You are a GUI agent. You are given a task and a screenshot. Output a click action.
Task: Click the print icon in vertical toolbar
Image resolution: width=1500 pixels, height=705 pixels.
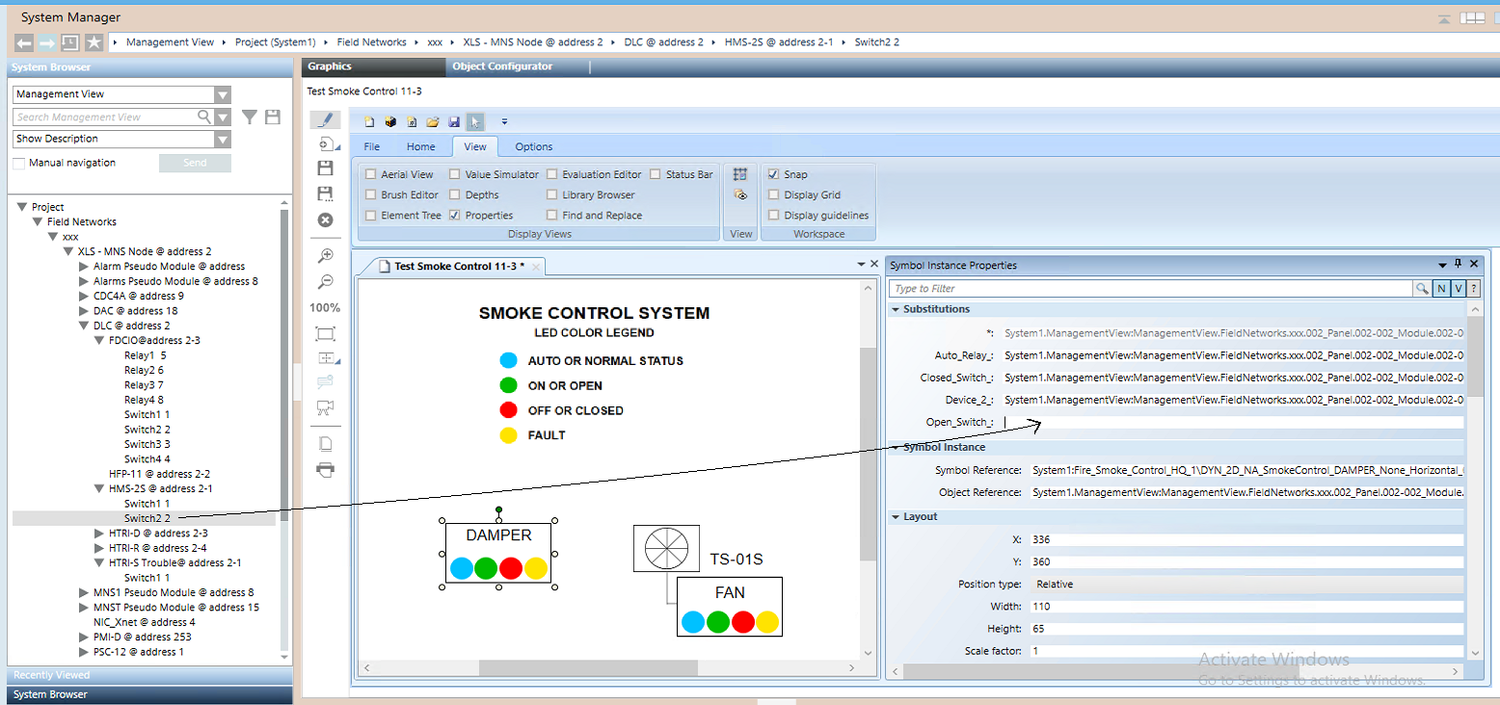click(326, 470)
